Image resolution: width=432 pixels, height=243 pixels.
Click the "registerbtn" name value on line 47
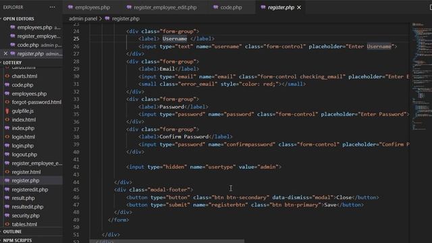[227, 205]
